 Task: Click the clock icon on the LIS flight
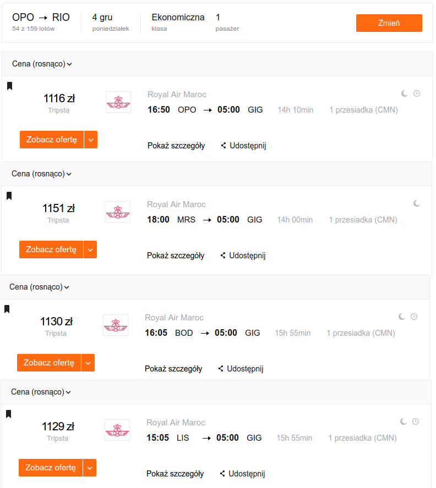tap(416, 422)
